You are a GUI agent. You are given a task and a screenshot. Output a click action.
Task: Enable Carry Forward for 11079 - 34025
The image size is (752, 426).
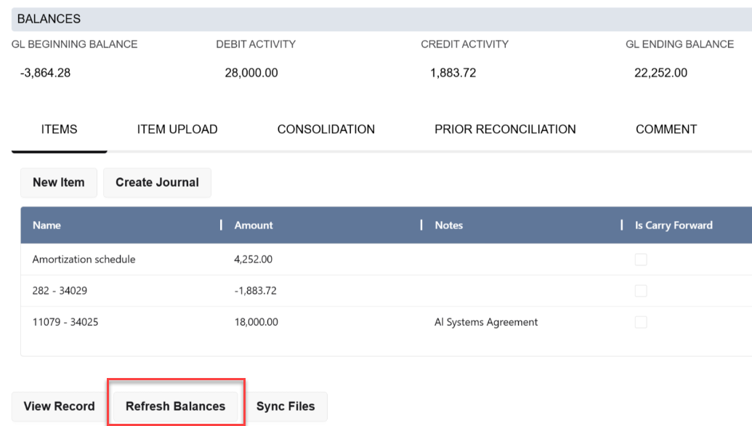point(641,322)
